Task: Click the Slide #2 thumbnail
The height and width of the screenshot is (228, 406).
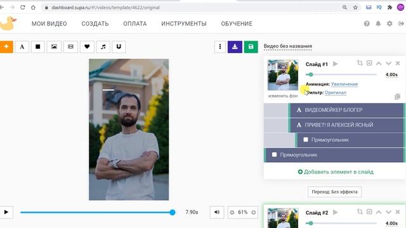Action: coord(283,218)
